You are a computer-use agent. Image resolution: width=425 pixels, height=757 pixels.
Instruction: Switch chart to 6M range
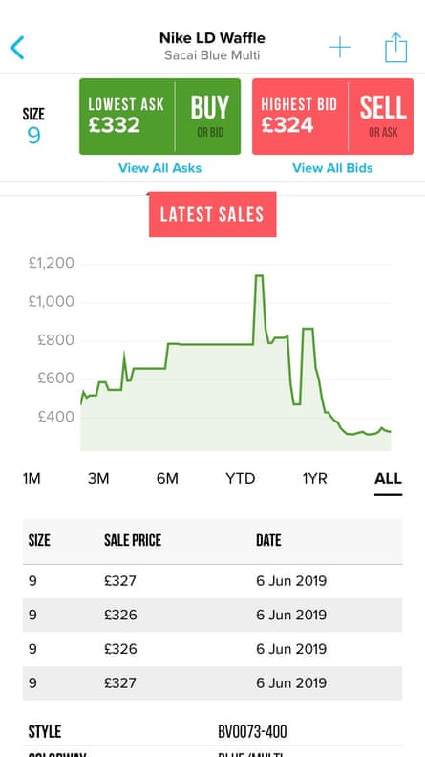(167, 479)
